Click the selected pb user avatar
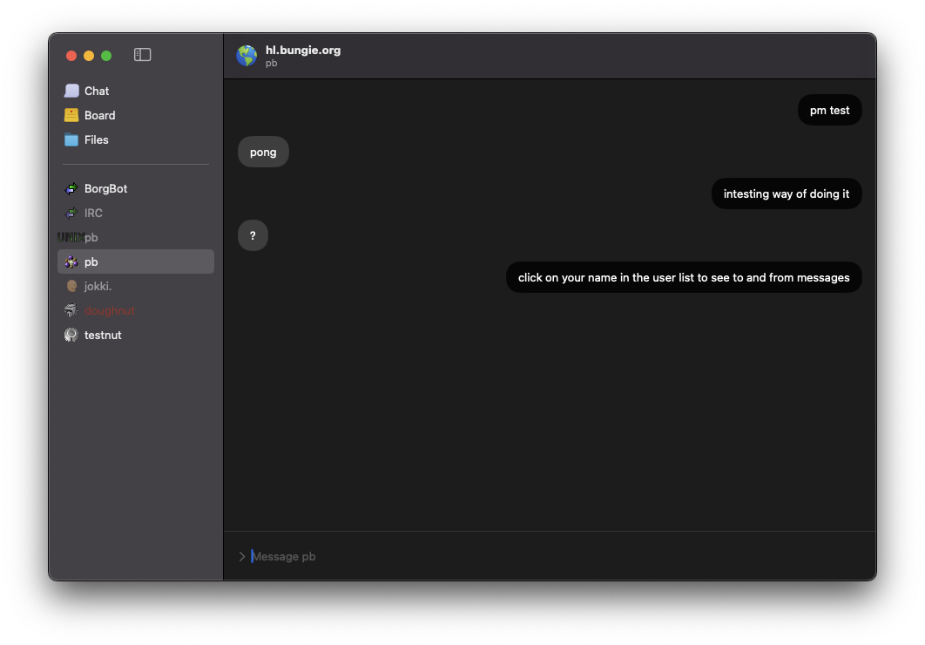Screen dimensions: 925x645 pos(71,262)
